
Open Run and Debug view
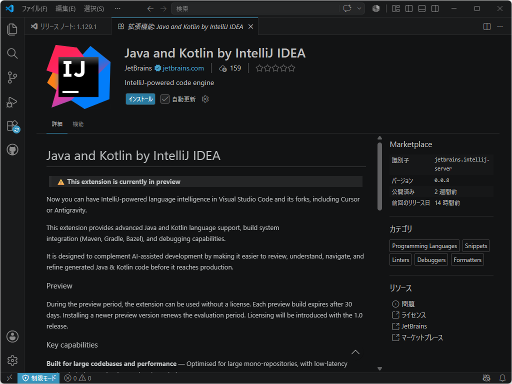coord(12,101)
